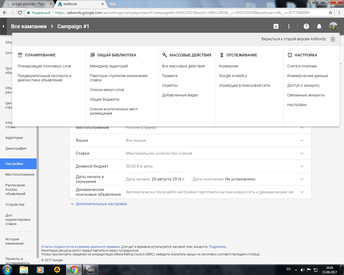Open Windows Explorer from taskbar
The image size is (344, 275).
pos(24,270)
